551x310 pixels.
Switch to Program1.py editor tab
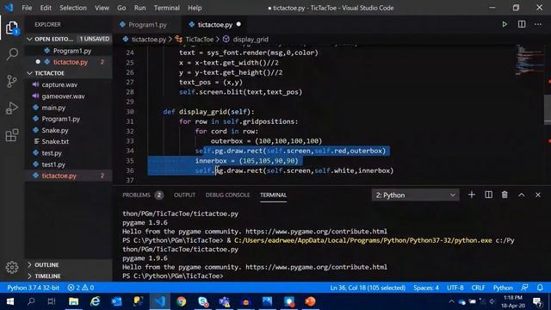(x=147, y=25)
